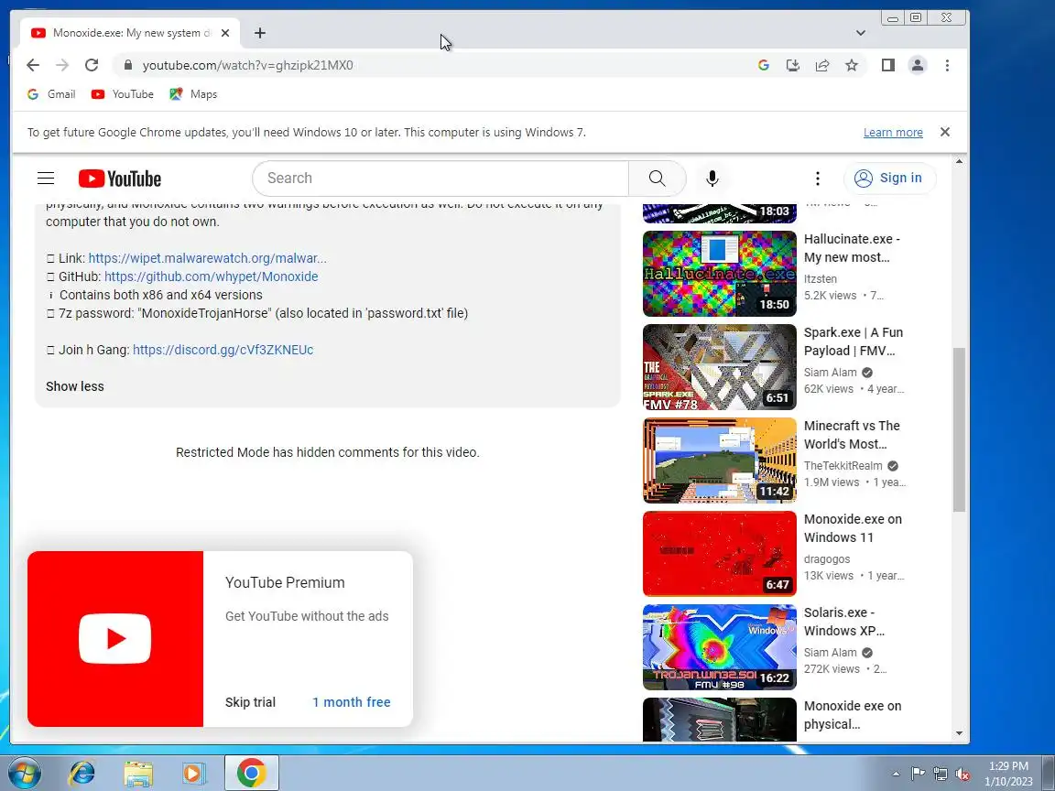Click the Monoxide exe on physical title
Screen dimensions: 1055x791
click(x=853, y=716)
